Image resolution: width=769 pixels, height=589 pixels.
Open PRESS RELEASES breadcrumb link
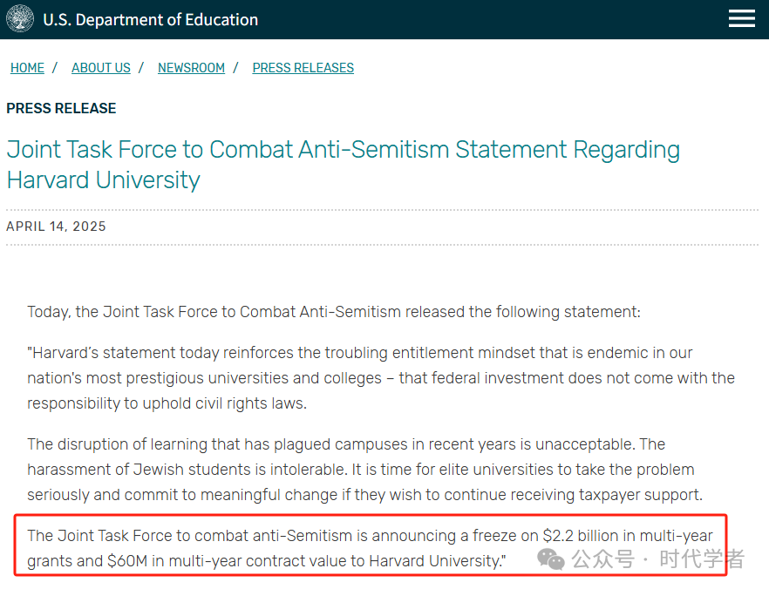coord(303,68)
